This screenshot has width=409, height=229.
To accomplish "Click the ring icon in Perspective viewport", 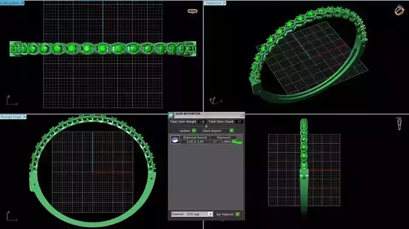I will pos(399,10).
